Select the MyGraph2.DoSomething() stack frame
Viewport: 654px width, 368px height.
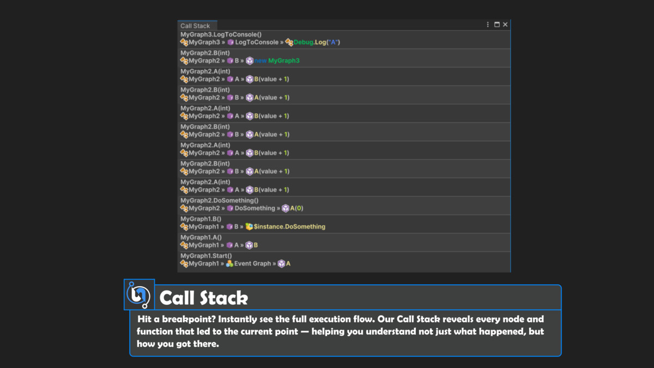[215, 201]
